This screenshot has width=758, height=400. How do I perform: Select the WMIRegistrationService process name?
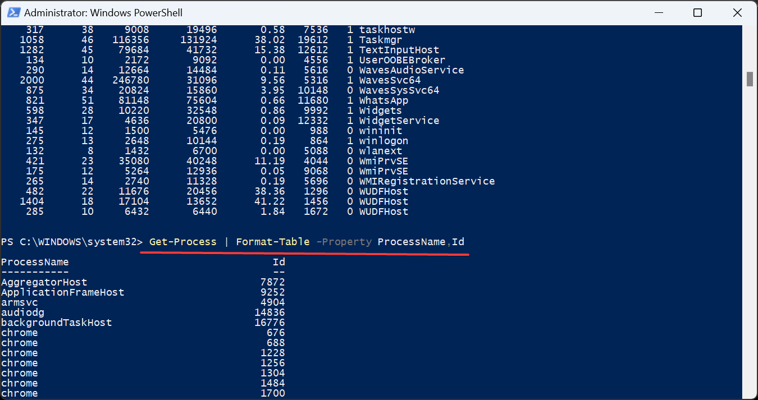[x=427, y=181]
